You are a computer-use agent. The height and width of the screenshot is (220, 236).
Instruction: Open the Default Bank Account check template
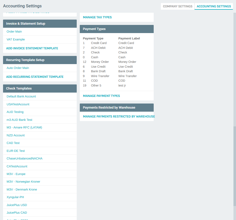tap(21, 96)
